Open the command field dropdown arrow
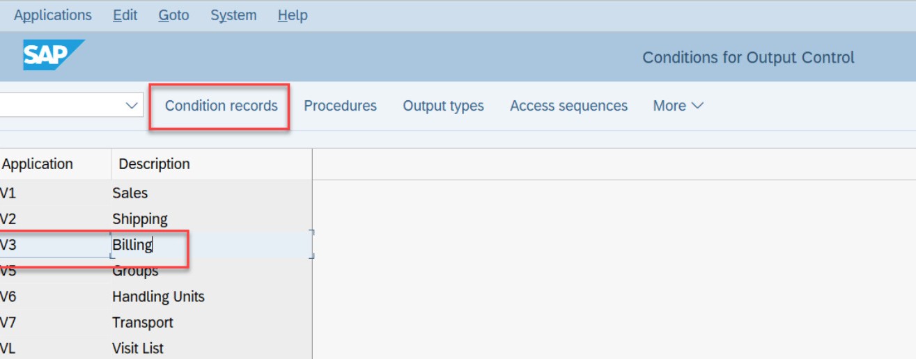The width and height of the screenshot is (916, 359). coord(132,106)
